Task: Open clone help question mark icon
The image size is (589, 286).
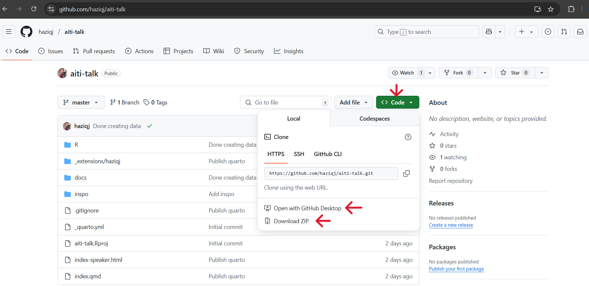Action: (408, 137)
